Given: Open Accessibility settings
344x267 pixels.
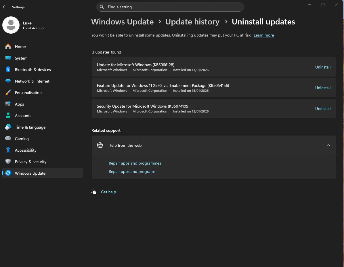Looking at the screenshot, I should (26, 150).
